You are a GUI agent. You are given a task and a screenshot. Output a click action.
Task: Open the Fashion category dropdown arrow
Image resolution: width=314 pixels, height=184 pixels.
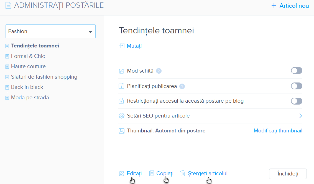[x=90, y=31]
